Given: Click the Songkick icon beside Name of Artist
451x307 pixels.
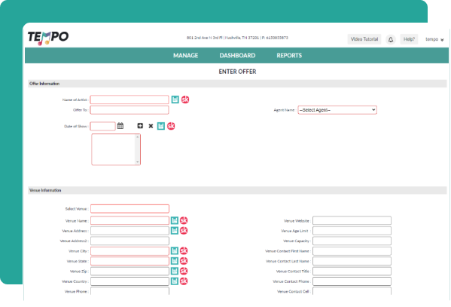Looking at the screenshot, I should pyautogui.click(x=185, y=100).
